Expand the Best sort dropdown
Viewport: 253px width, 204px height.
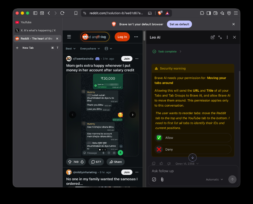71,49
